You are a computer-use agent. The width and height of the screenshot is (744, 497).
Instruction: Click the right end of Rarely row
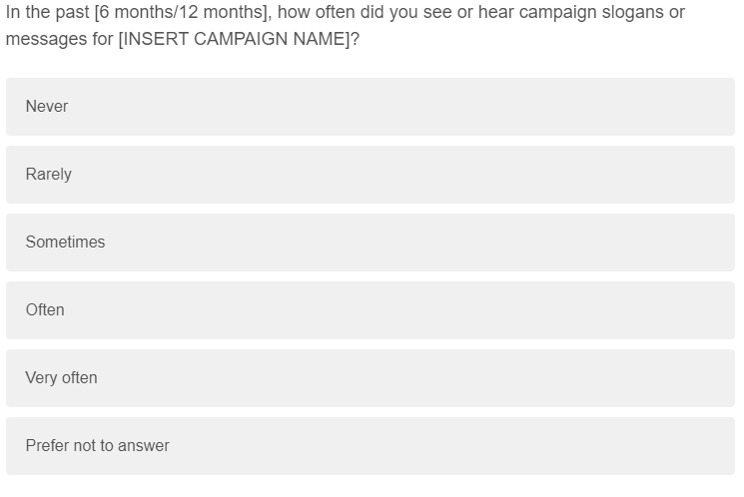pos(714,175)
